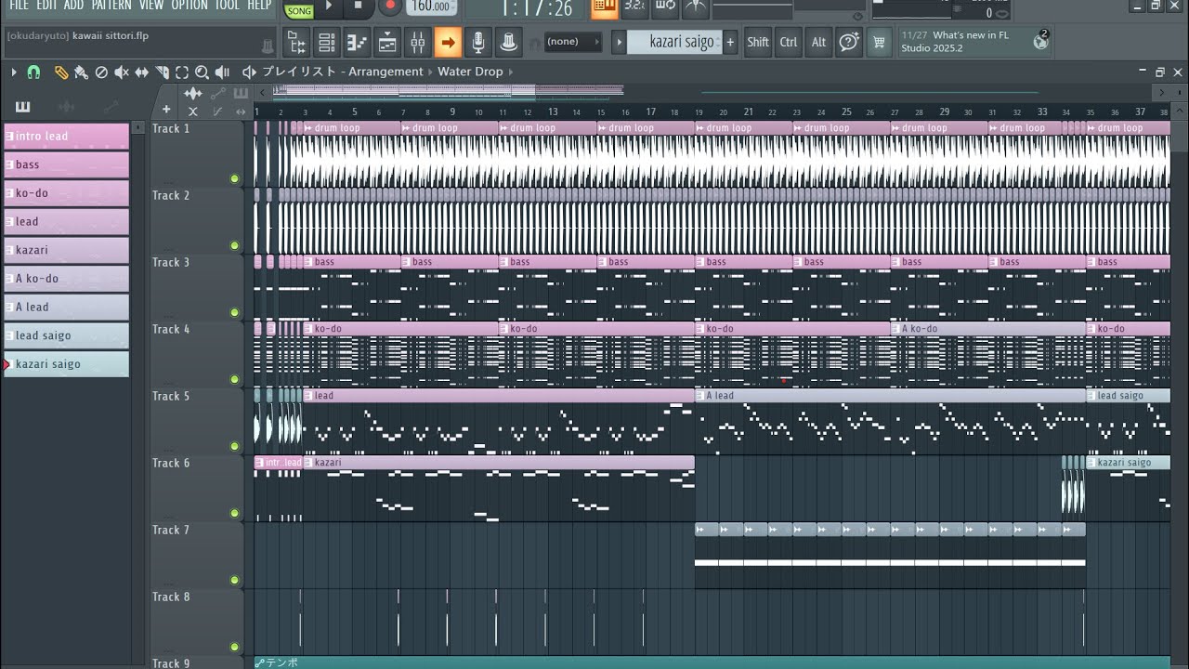This screenshot has width=1189, height=669.
Task: Open the EDIT menu
Action: pyautogui.click(x=46, y=6)
